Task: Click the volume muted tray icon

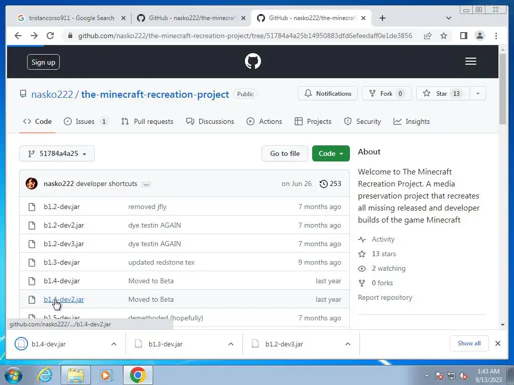Action: point(463,376)
